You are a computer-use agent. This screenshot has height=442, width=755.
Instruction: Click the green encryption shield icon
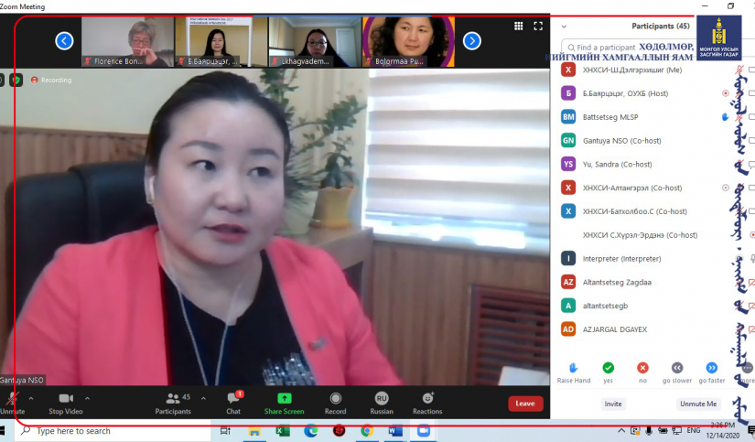coord(16,80)
